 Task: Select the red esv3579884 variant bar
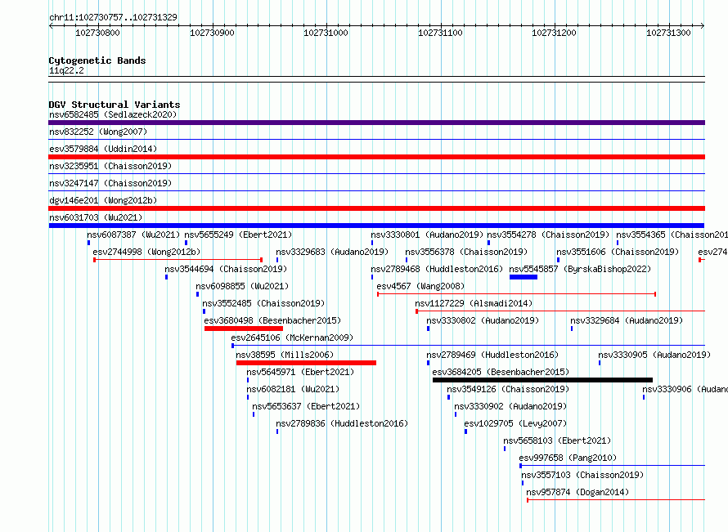pyautogui.click(x=376, y=157)
